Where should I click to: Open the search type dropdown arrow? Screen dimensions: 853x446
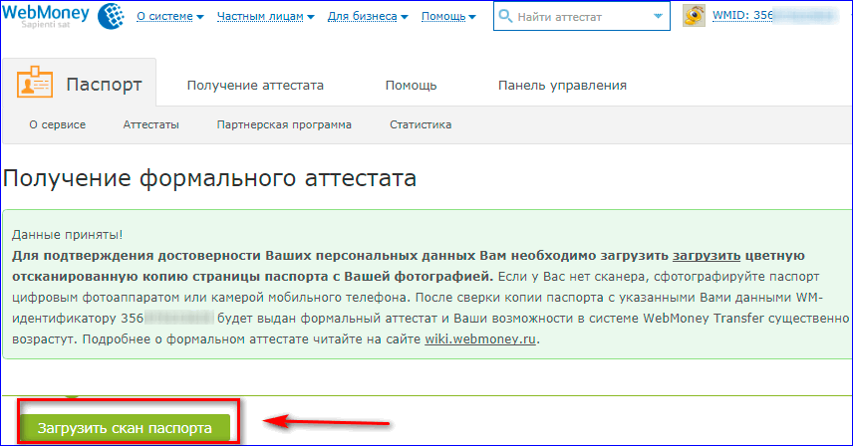click(656, 18)
